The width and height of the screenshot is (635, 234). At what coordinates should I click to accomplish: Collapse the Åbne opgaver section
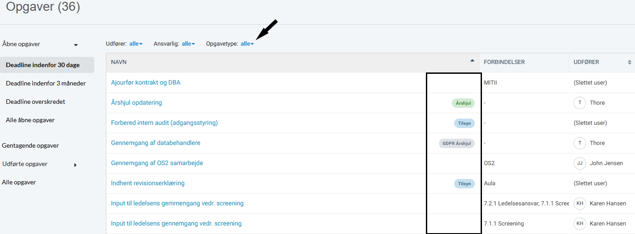coord(75,45)
